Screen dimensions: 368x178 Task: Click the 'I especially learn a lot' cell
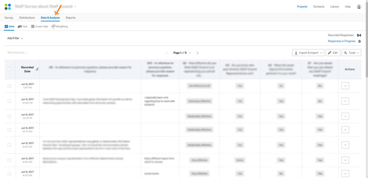(160, 101)
